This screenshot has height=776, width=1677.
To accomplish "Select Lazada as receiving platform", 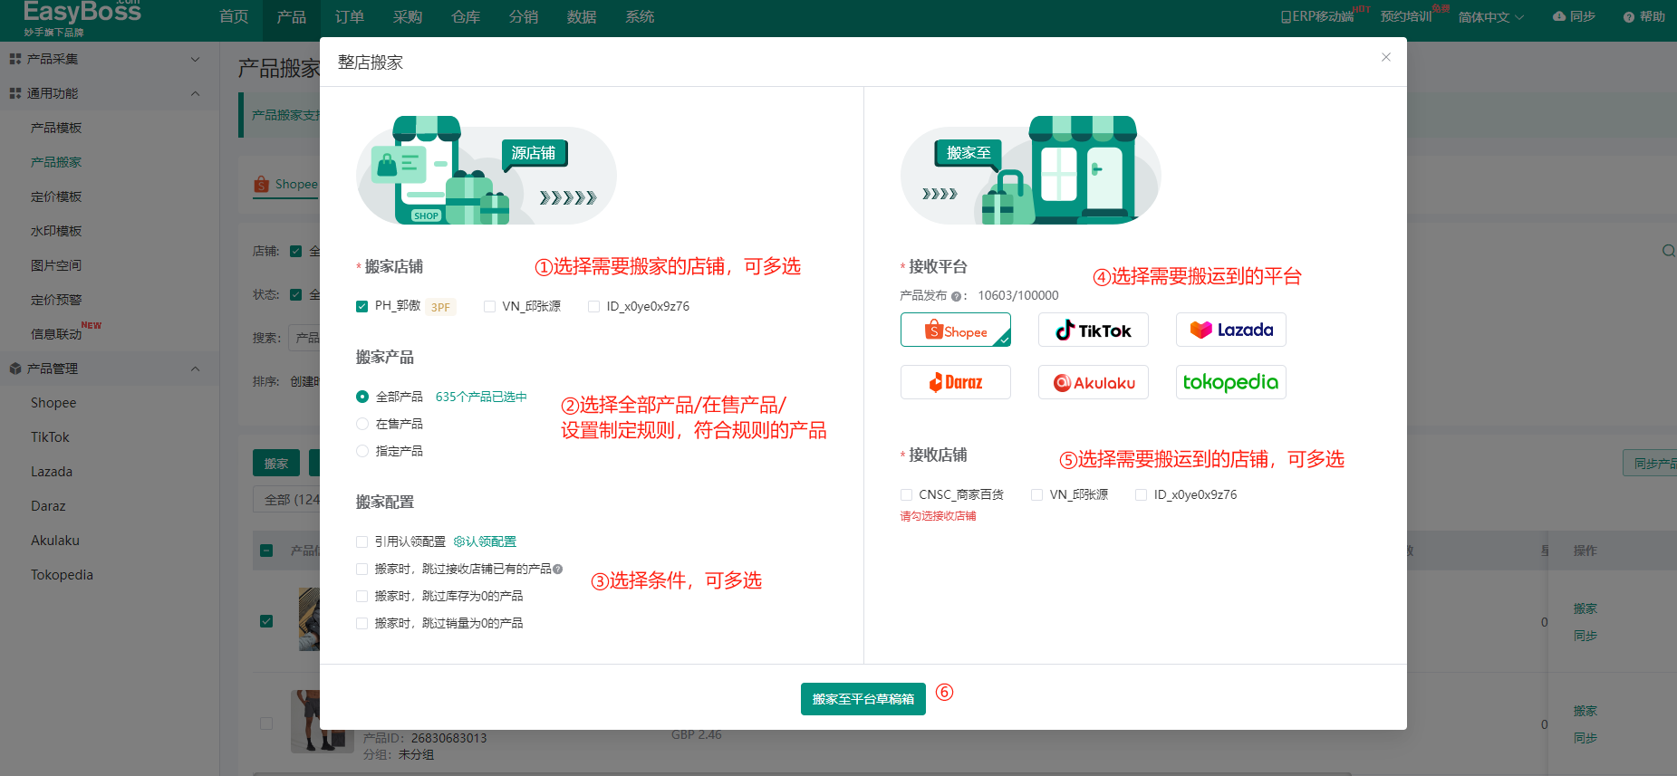I will coord(1231,330).
